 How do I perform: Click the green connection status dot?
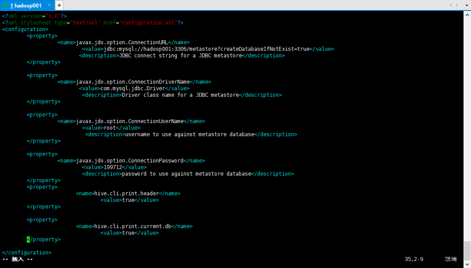5,6
